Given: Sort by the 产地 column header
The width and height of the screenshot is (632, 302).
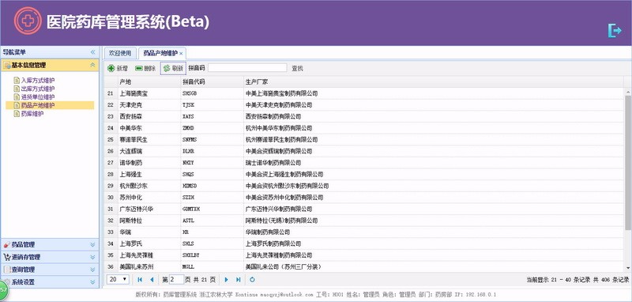Looking at the screenshot, I should coord(149,81).
